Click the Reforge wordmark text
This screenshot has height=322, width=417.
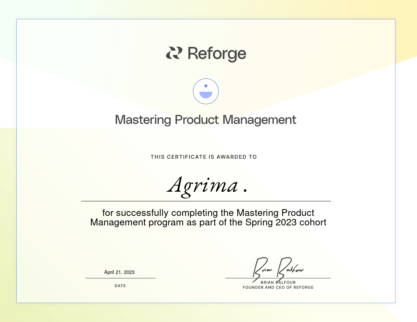217,53
